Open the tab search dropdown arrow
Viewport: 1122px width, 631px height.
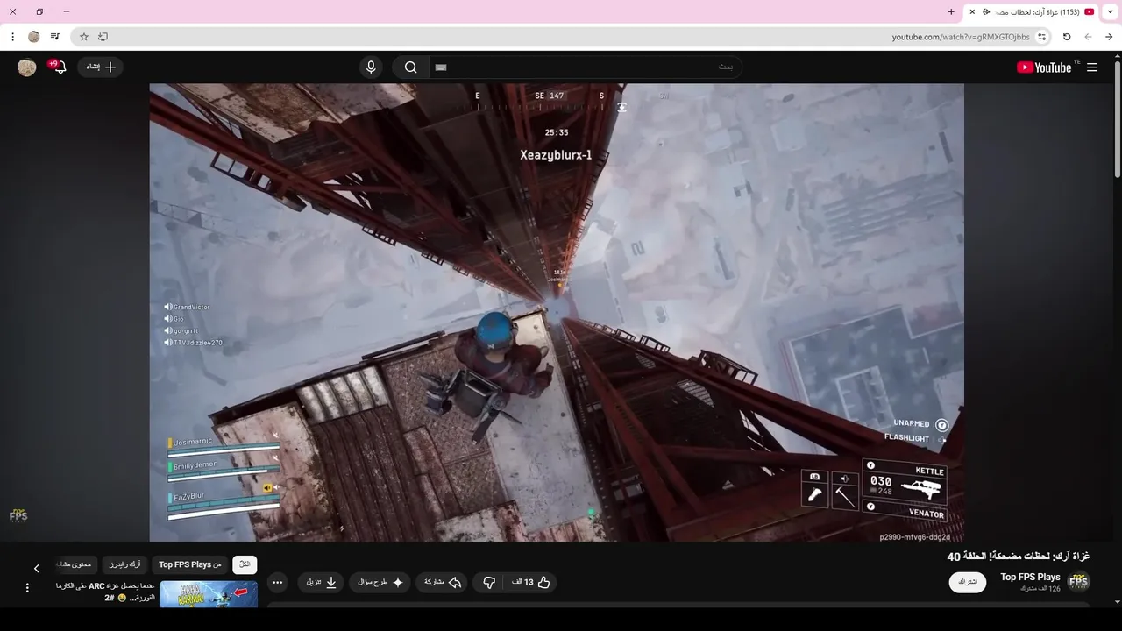pyautogui.click(x=1111, y=11)
